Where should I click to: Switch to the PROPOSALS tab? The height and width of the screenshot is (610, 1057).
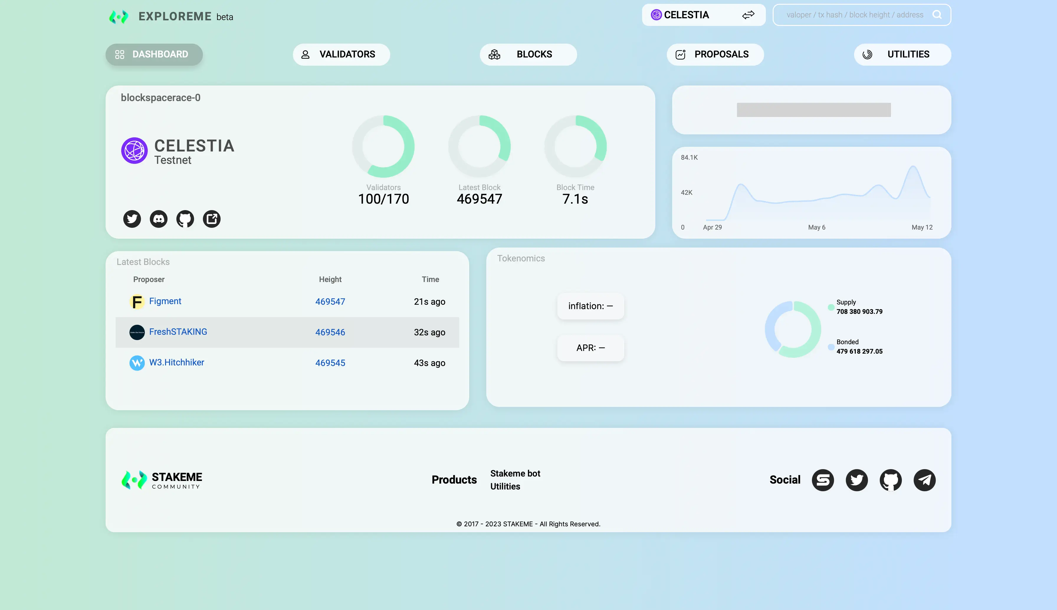715,55
